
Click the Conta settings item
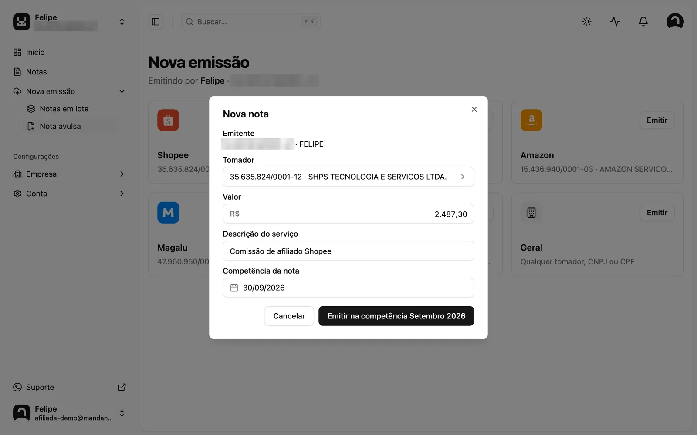coord(70,194)
